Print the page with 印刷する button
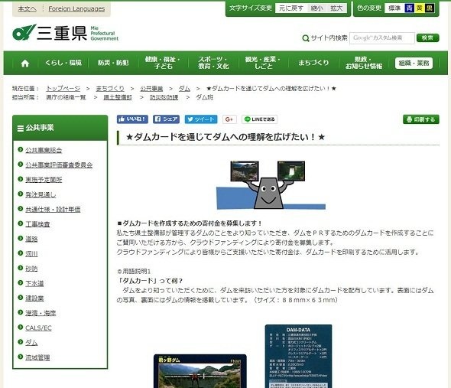 [x=421, y=119]
